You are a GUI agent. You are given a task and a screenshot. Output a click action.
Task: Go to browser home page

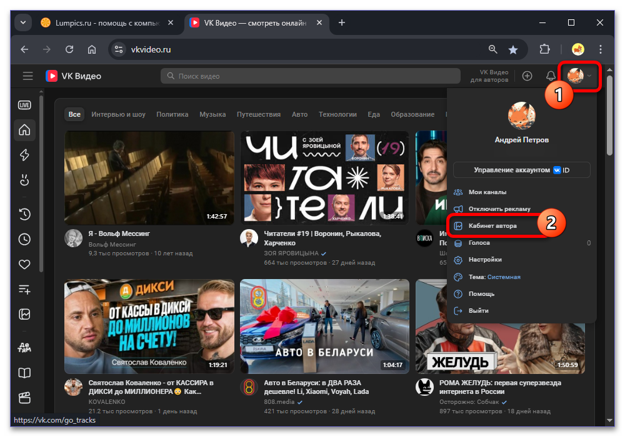pos(92,49)
